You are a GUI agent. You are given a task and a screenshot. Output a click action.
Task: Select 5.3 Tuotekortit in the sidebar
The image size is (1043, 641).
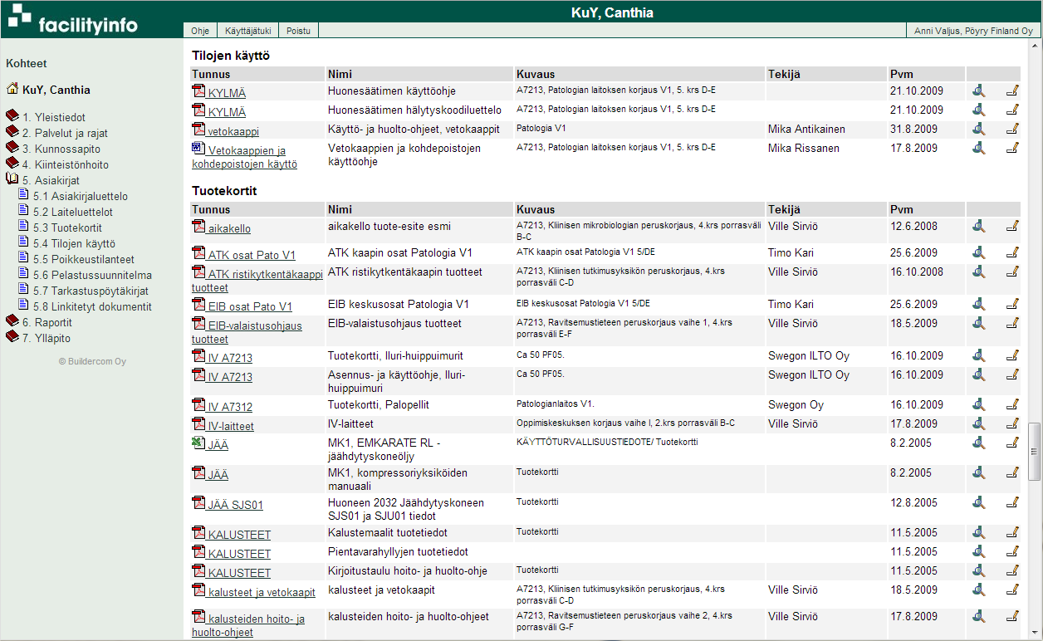[x=68, y=228]
